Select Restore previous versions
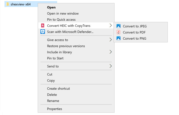This screenshot has height=115, width=179. [66, 46]
